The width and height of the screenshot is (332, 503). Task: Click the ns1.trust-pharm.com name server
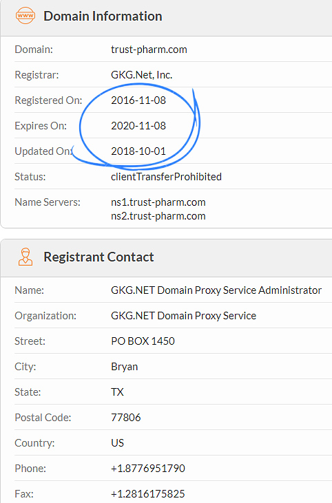[158, 202]
